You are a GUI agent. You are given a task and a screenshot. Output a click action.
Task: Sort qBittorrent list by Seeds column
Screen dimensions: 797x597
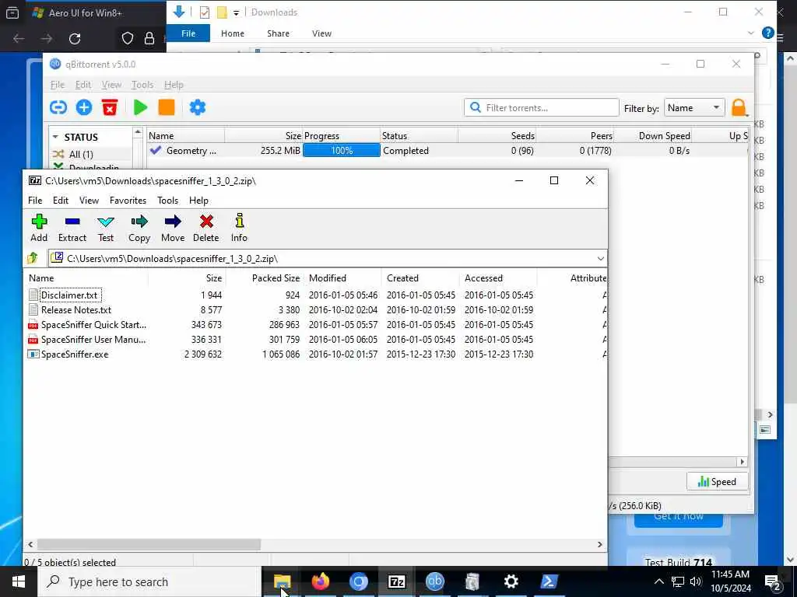point(497,136)
